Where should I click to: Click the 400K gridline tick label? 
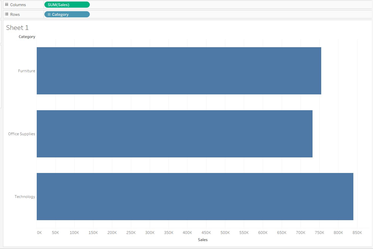(x=187, y=232)
